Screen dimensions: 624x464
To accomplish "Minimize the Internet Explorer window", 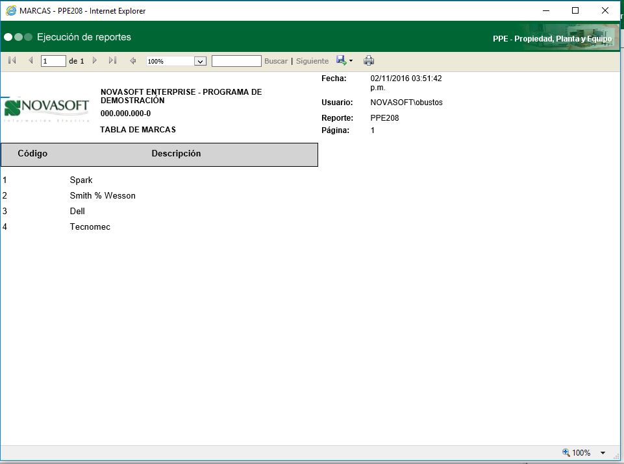I will [546, 11].
